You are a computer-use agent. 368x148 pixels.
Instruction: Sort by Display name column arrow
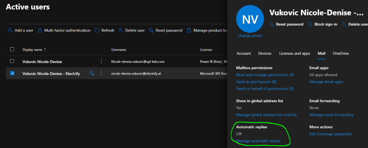[45, 50]
